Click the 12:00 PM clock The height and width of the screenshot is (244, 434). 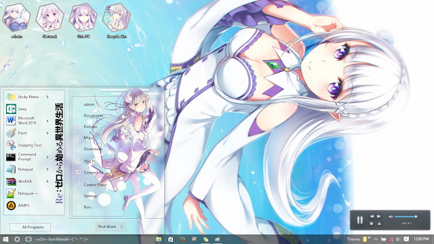(x=421, y=239)
